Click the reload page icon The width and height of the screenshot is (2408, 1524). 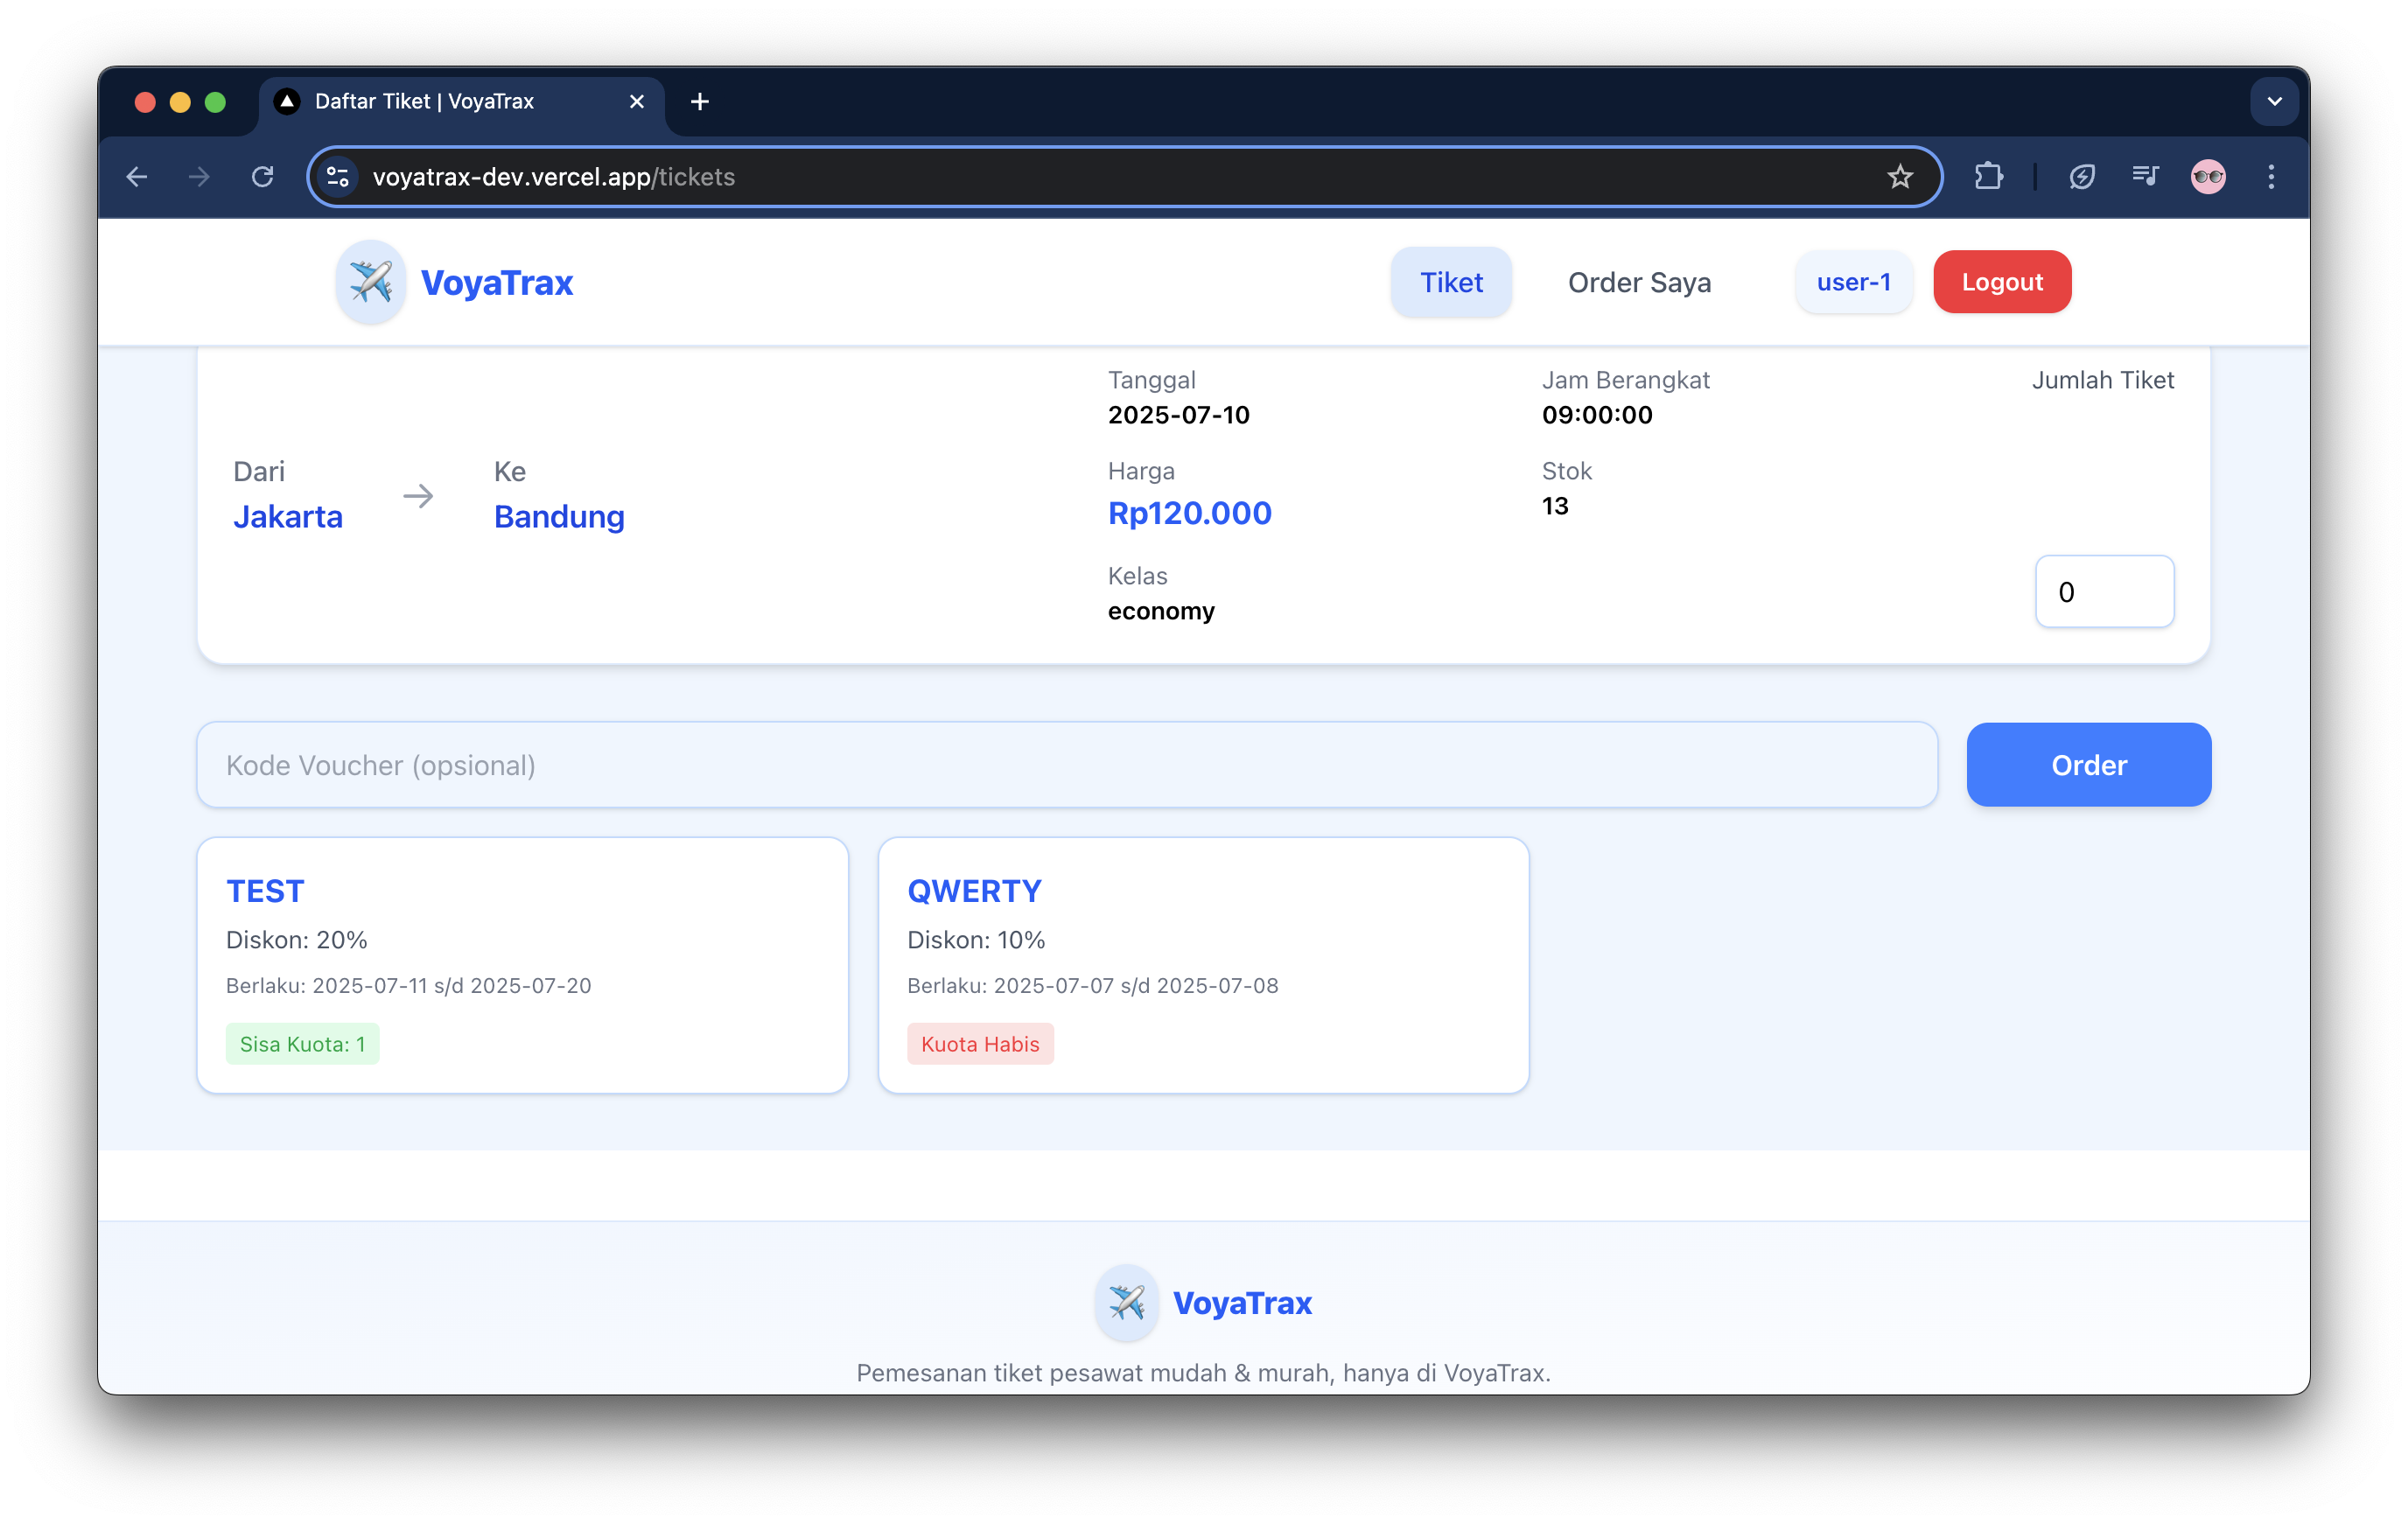point(263,177)
